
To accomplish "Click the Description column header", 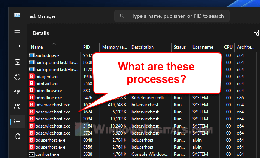I will pos(142,47).
